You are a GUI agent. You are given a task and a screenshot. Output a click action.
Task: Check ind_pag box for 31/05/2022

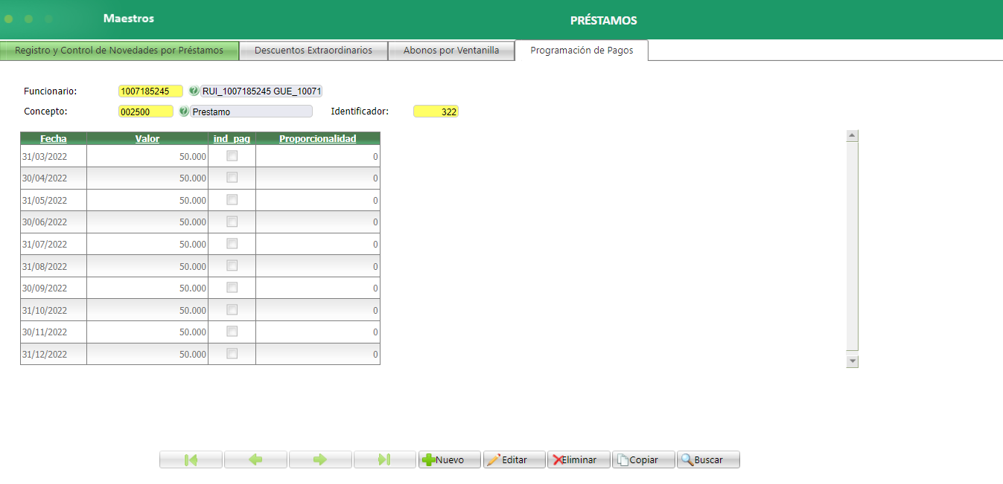[232, 199]
